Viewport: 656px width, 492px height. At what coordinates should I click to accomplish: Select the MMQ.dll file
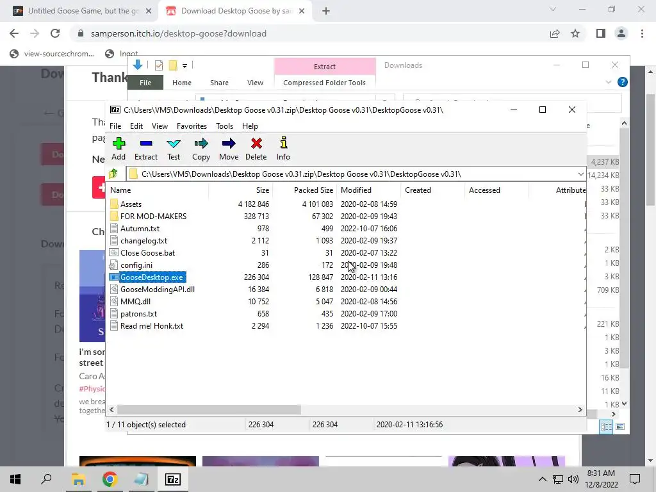tap(135, 301)
